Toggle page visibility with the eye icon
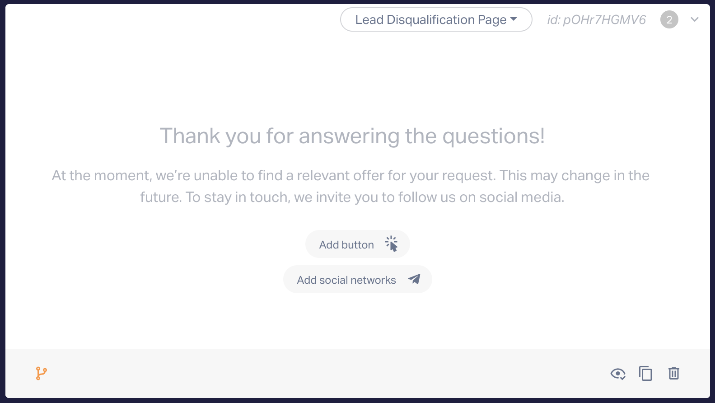 pyautogui.click(x=617, y=374)
